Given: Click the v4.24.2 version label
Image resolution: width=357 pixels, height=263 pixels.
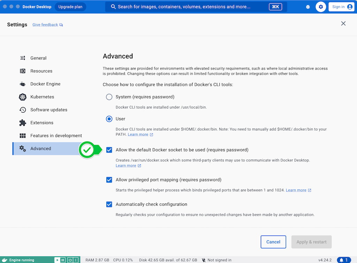Looking at the screenshot, I should [325, 260].
